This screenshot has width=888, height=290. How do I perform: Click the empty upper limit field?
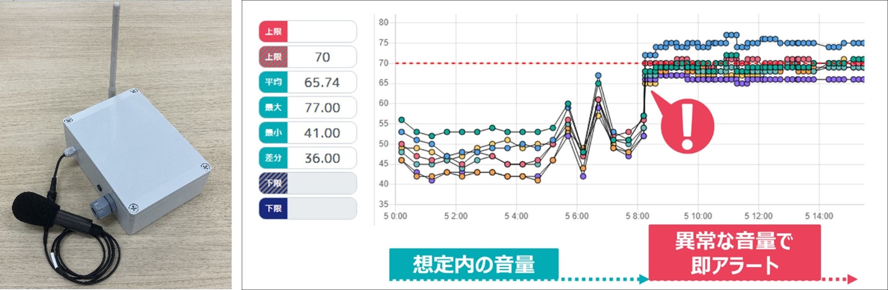click(x=322, y=32)
